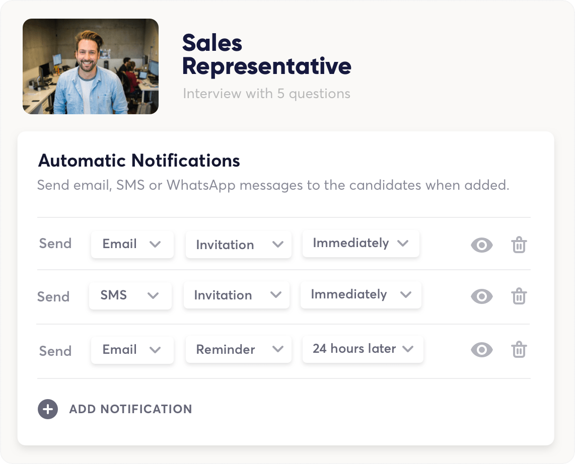Delete the Email Reminder notification
Image resolution: width=575 pixels, height=464 pixels.
point(519,349)
